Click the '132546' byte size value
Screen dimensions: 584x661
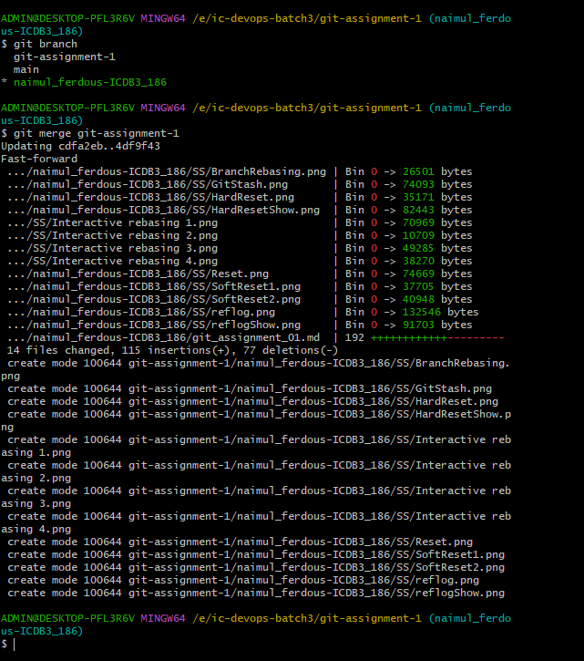421,313
